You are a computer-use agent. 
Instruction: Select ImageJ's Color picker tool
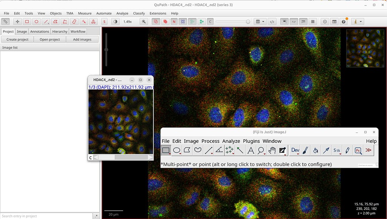click(282, 150)
